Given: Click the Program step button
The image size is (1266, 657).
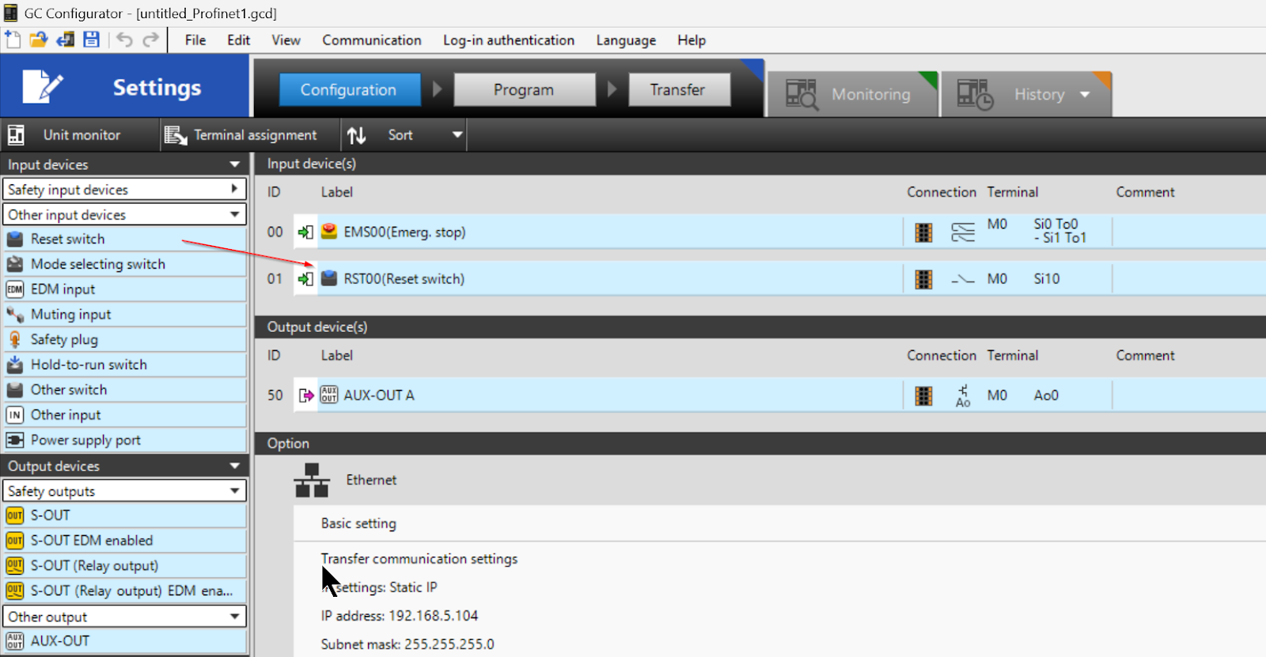Looking at the screenshot, I should [x=524, y=90].
